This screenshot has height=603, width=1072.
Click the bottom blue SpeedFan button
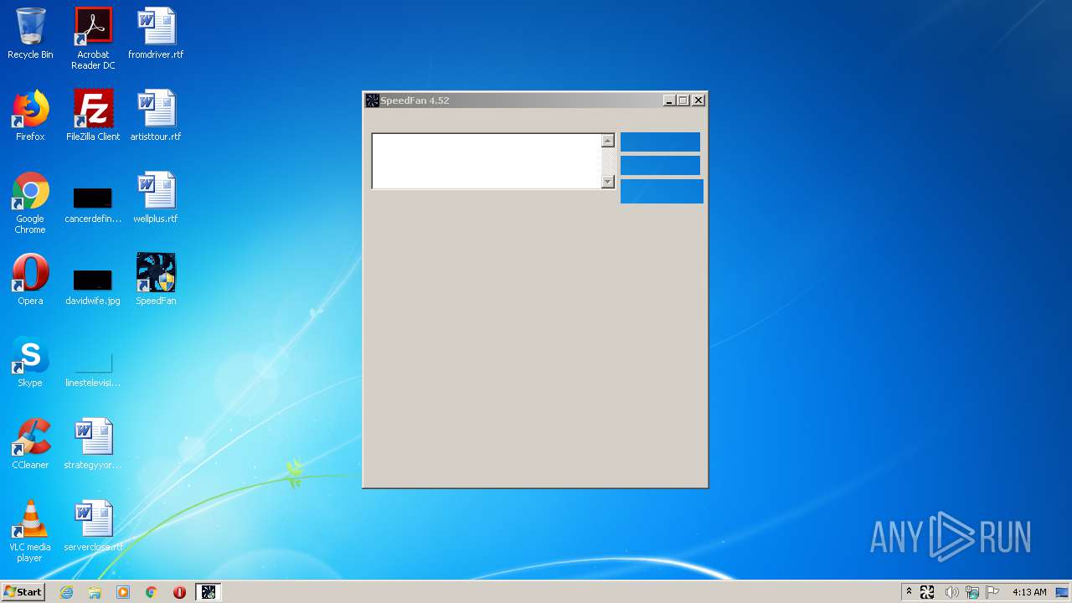tap(662, 191)
